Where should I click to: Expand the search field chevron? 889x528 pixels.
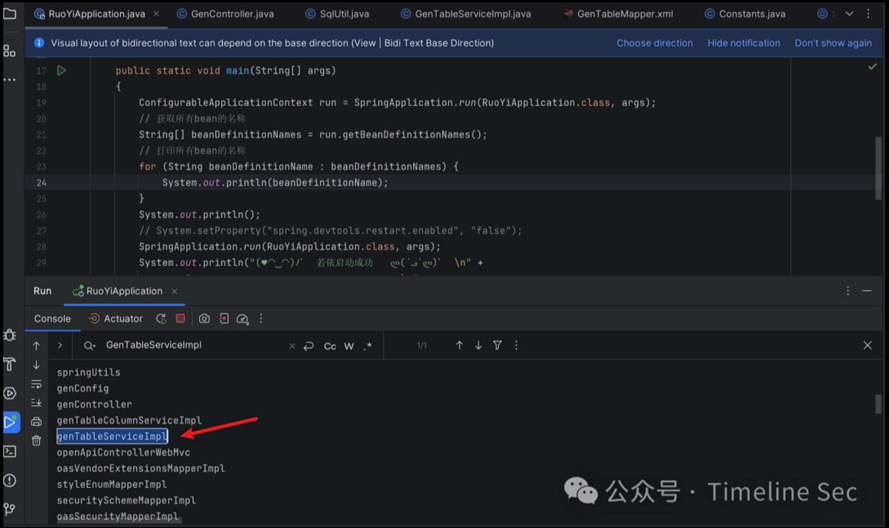tap(60, 345)
